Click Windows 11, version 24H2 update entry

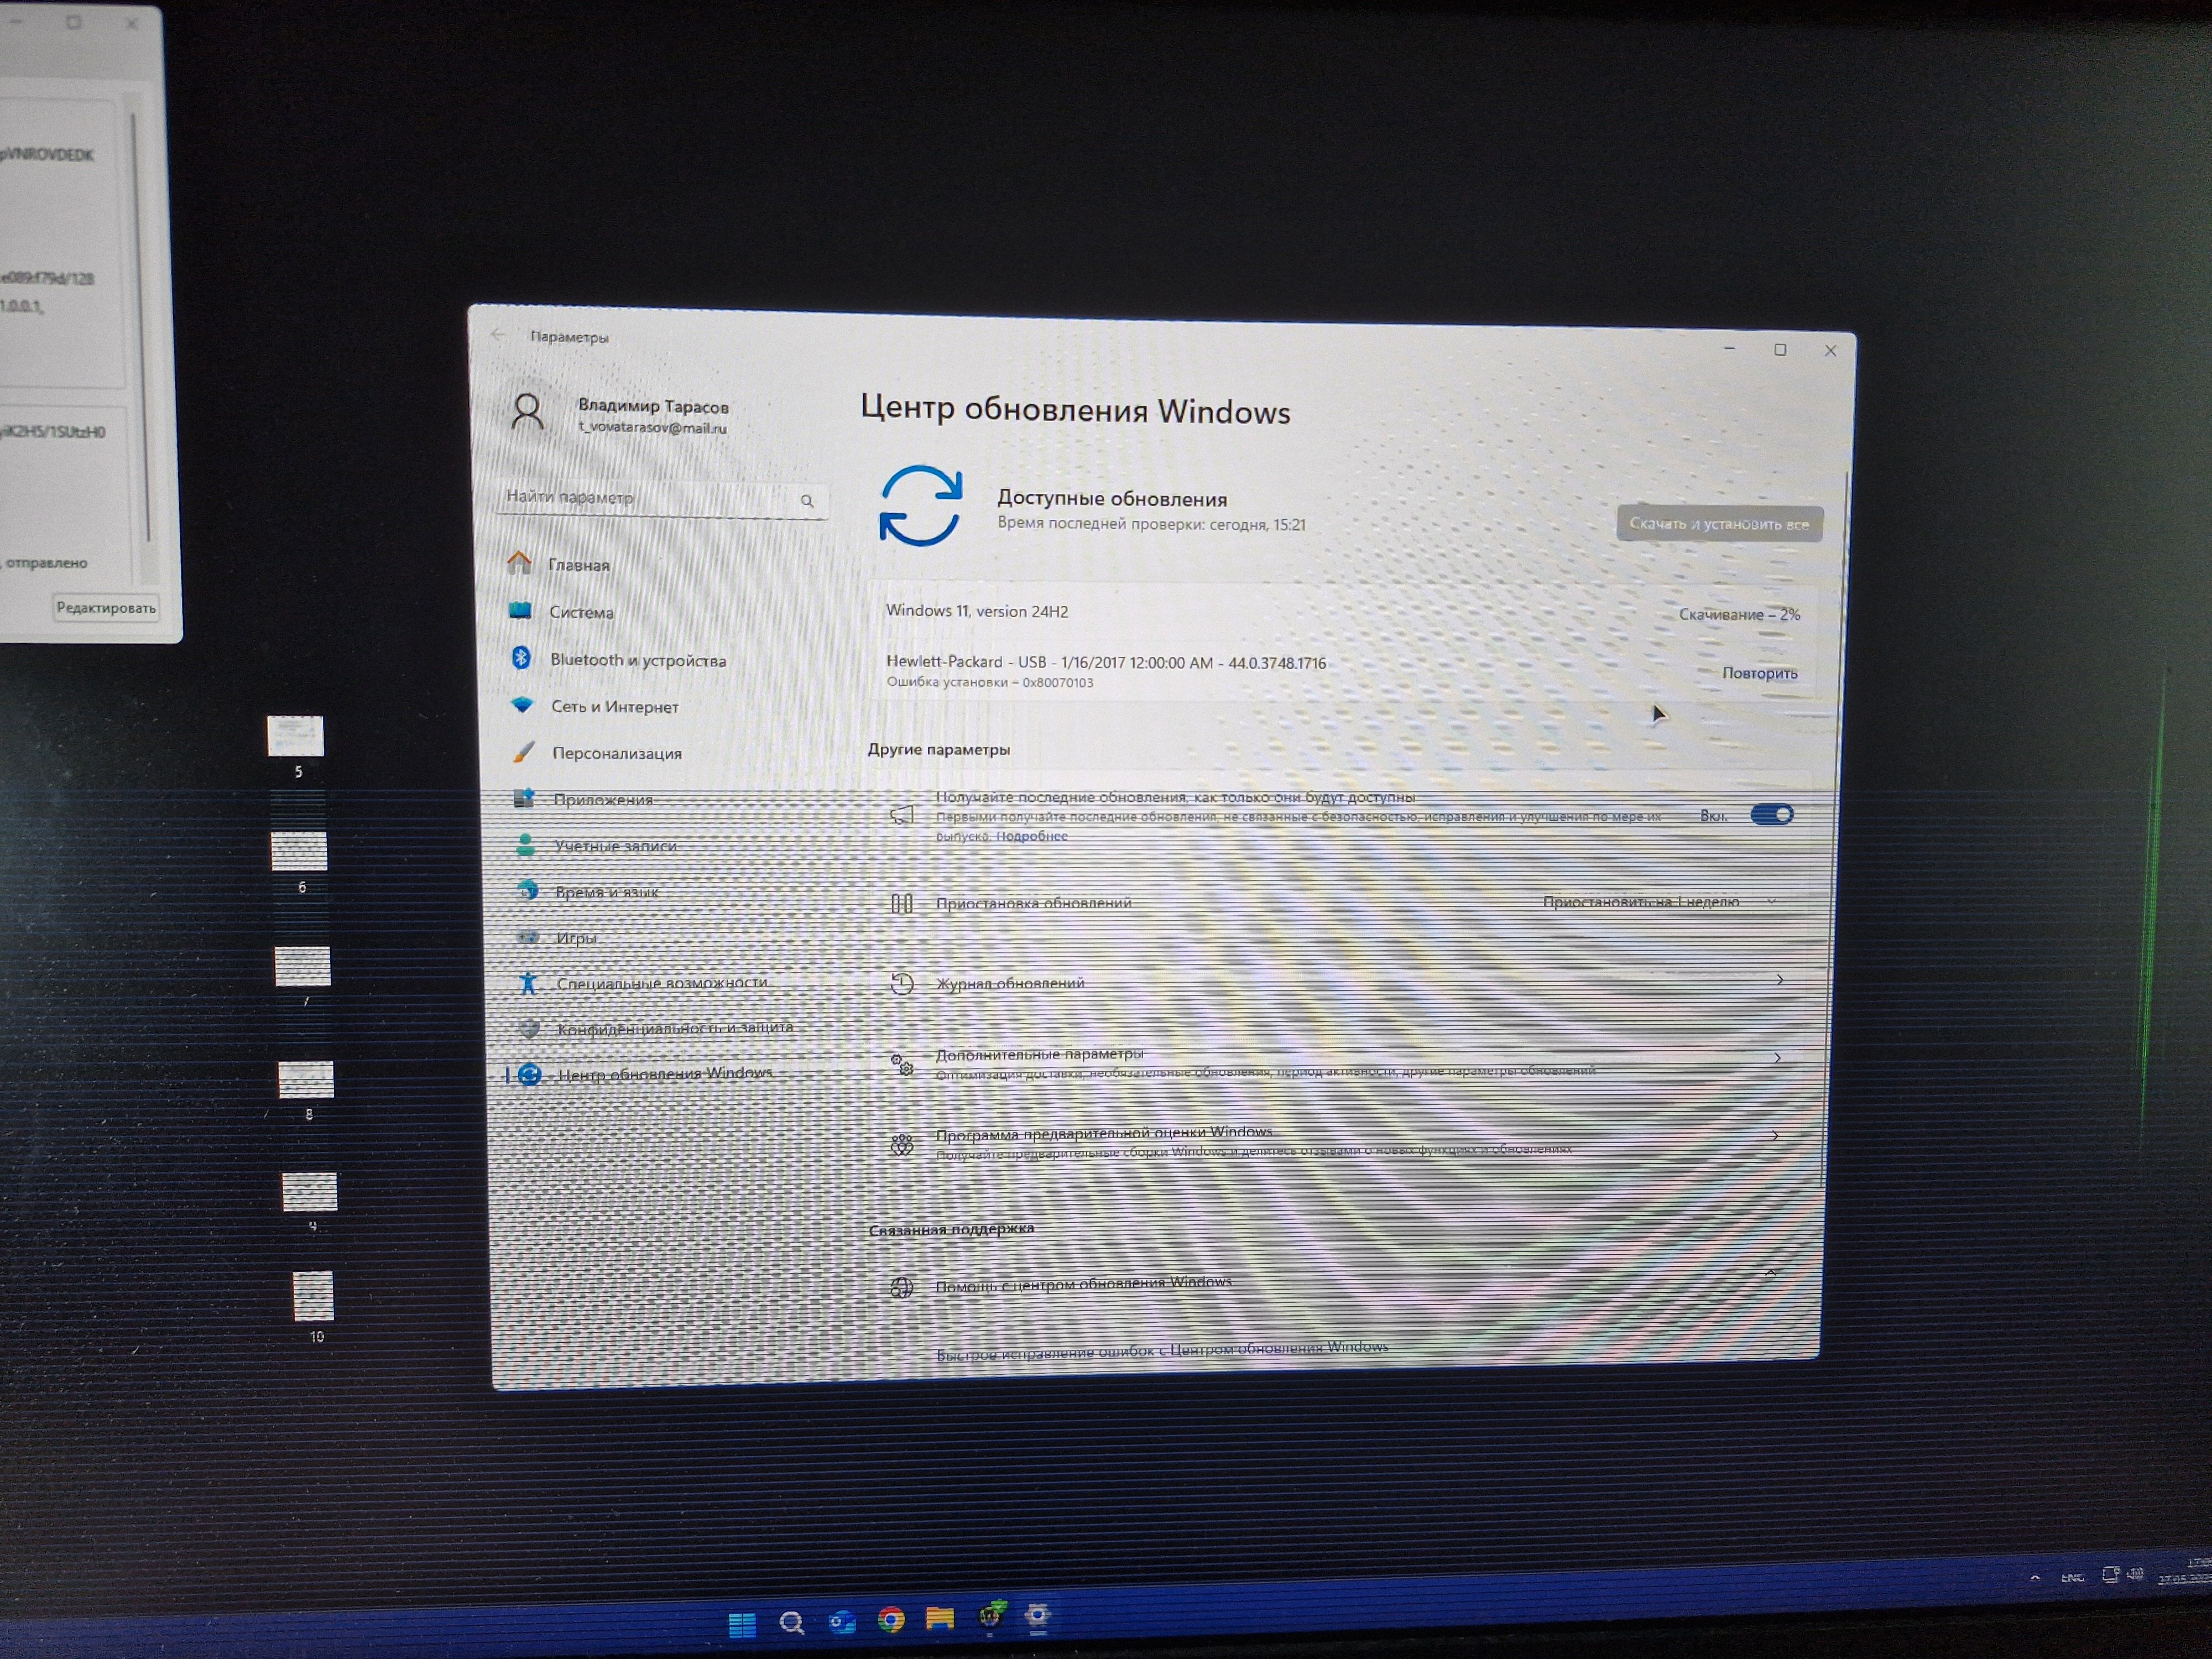977,611
